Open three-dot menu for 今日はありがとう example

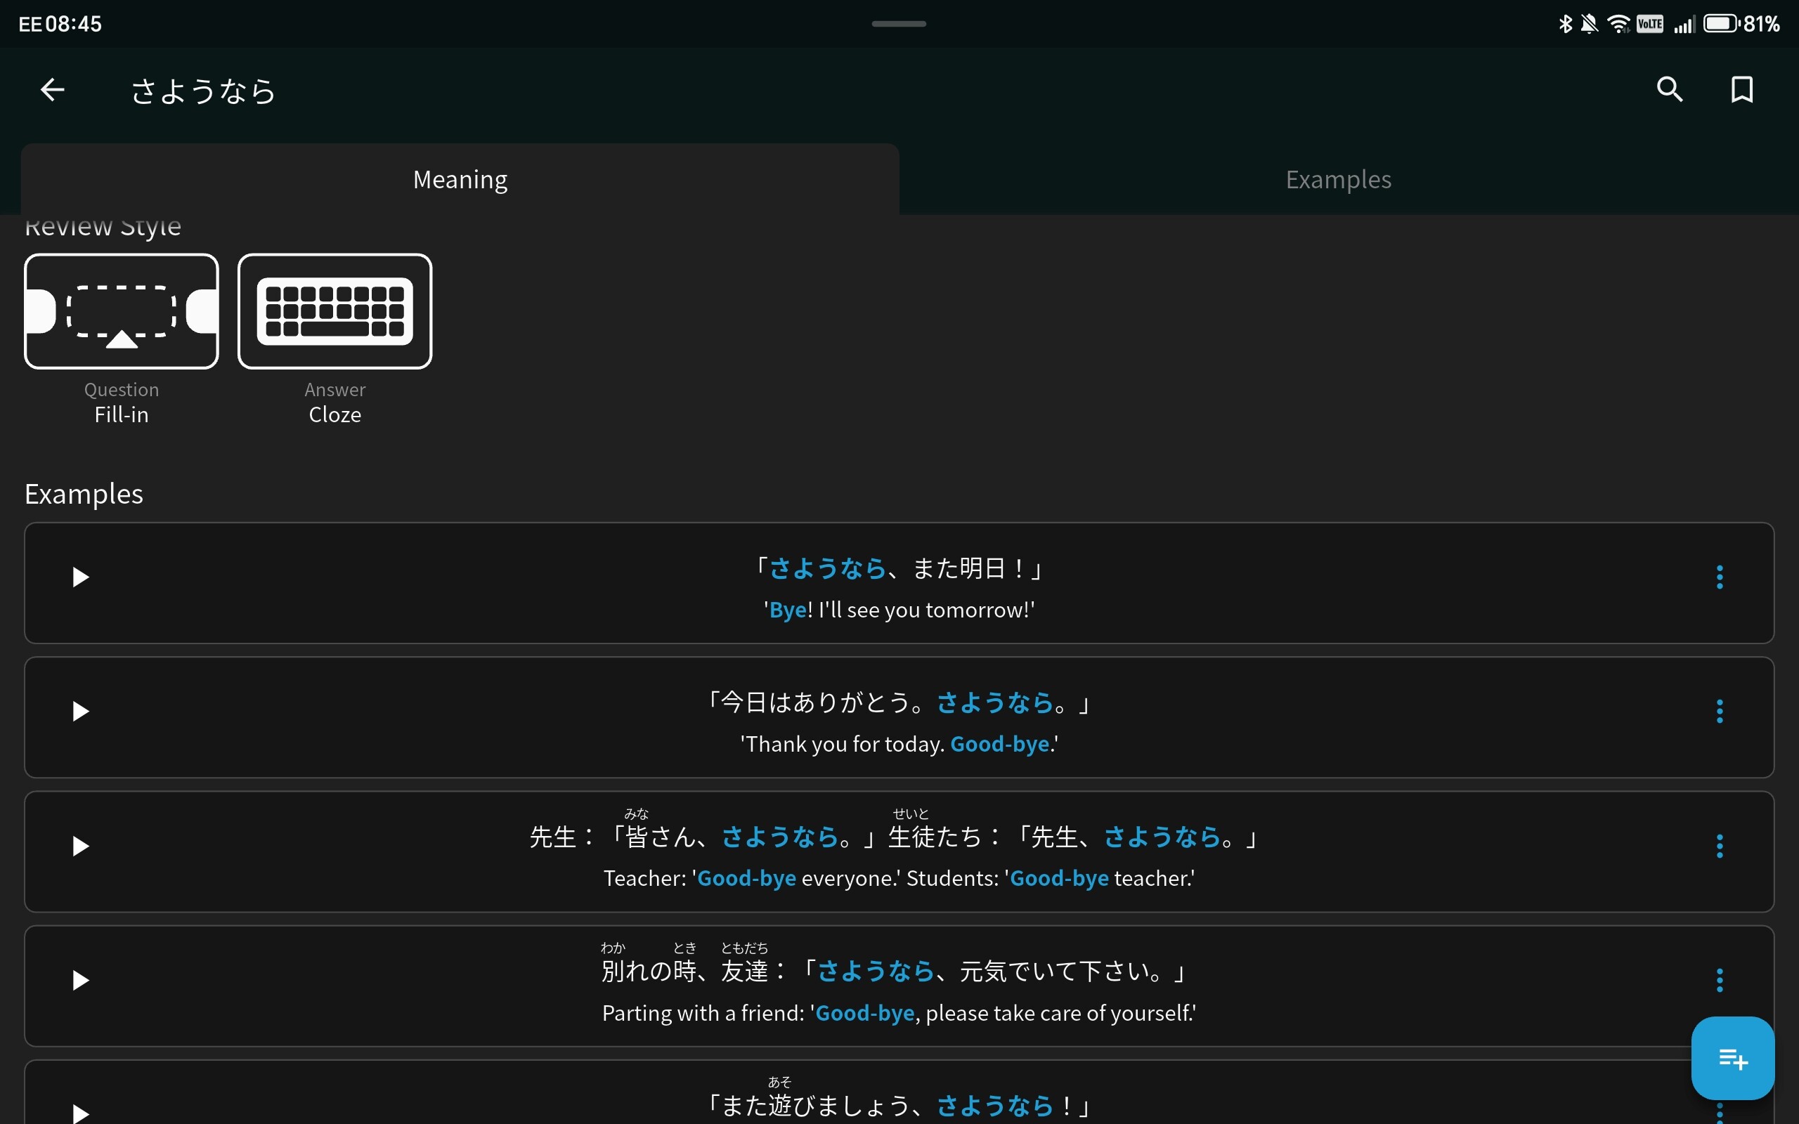[x=1720, y=712]
